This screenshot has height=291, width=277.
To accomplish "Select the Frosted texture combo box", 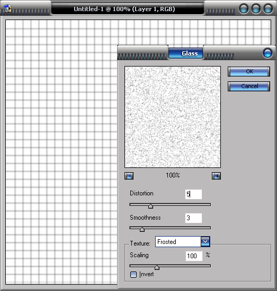I will pos(183,242).
